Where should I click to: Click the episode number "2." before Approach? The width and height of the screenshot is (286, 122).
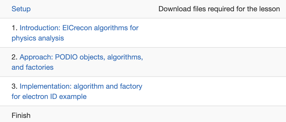[15, 57]
